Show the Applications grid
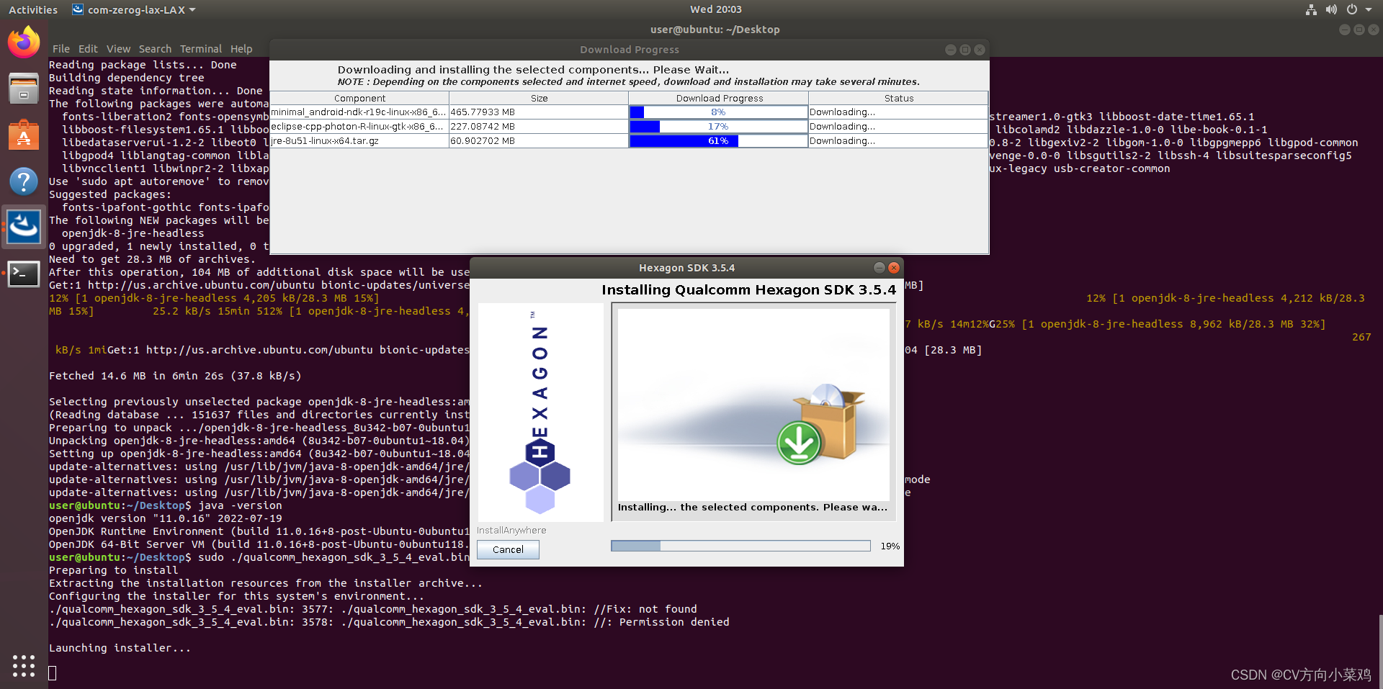This screenshot has width=1383, height=689. (x=24, y=666)
